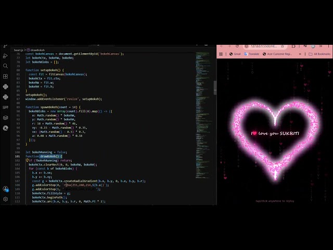Screen dimensions: 333x250
Task: Go back in the browser
Action: tap(222, 46)
